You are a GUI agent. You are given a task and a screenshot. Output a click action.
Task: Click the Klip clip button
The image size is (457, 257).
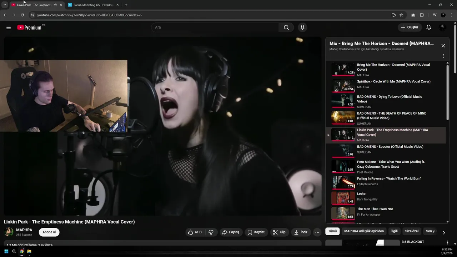pyautogui.click(x=279, y=232)
